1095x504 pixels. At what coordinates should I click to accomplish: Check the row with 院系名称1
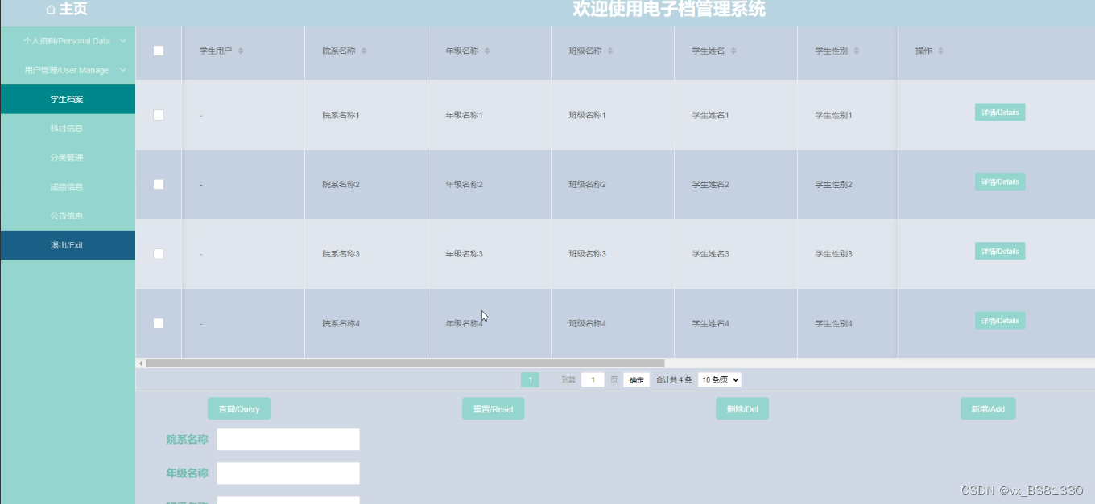pyautogui.click(x=159, y=115)
